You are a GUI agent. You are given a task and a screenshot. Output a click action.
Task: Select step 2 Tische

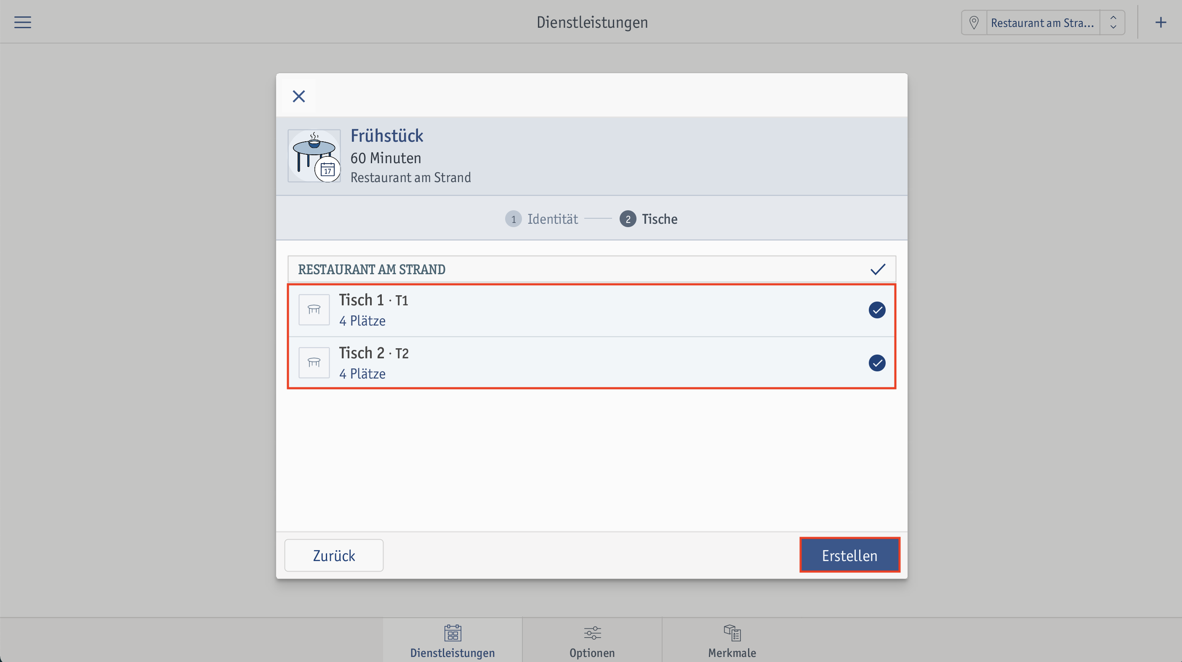648,219
